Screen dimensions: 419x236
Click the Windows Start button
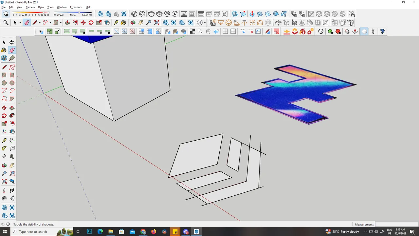point(5,232)
